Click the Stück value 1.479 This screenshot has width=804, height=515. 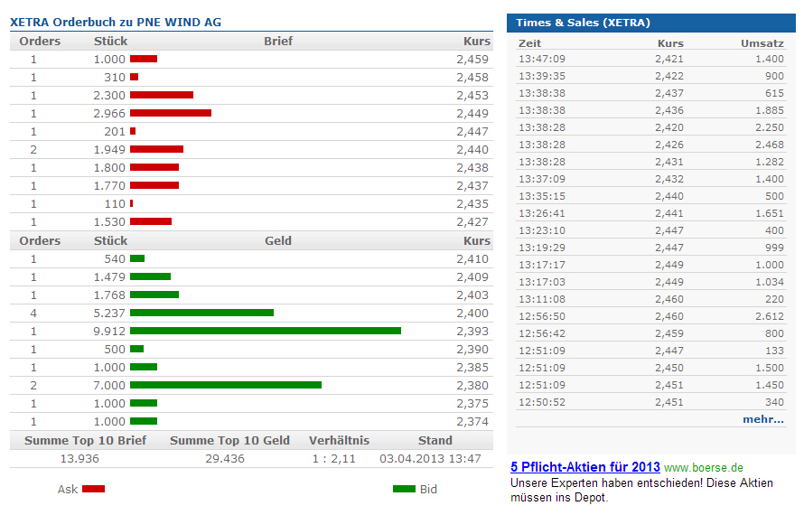coord(109,277)
